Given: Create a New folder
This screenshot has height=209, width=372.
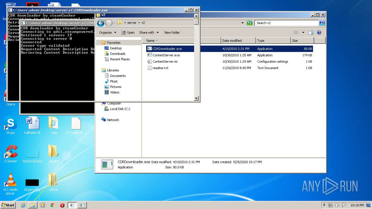Looking at the screenshot, I should (x=172, y=33).
